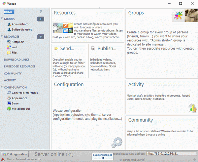Click the warning triangle status icon
The height and width of the screenshot is (162, 198).
coord(3,160)
